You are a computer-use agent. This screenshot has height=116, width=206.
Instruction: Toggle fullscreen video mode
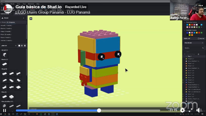(191, 110)
